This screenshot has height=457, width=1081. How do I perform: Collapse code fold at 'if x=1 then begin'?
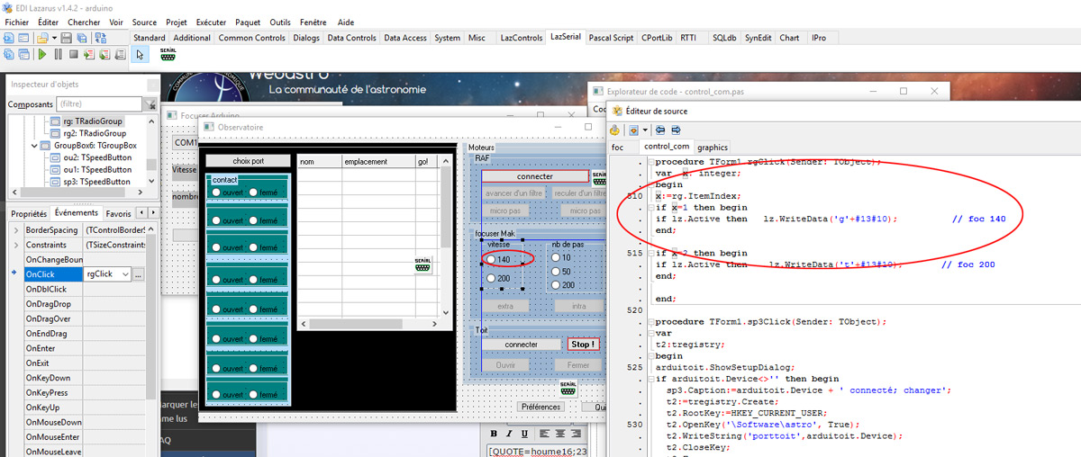pos(650,208)
